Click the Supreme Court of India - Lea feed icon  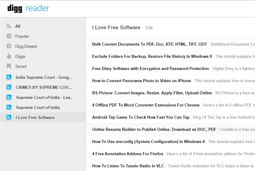click(9, 97)
